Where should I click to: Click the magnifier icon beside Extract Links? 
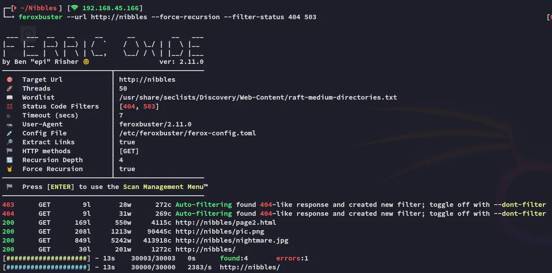[x=9, y=142]
